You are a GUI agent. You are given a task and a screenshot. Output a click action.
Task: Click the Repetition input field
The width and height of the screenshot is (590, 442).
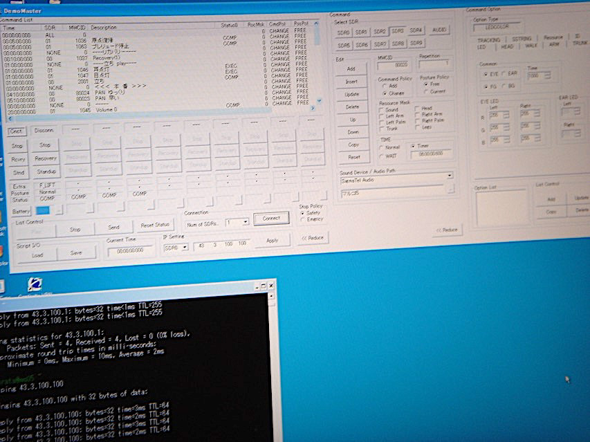435,63
